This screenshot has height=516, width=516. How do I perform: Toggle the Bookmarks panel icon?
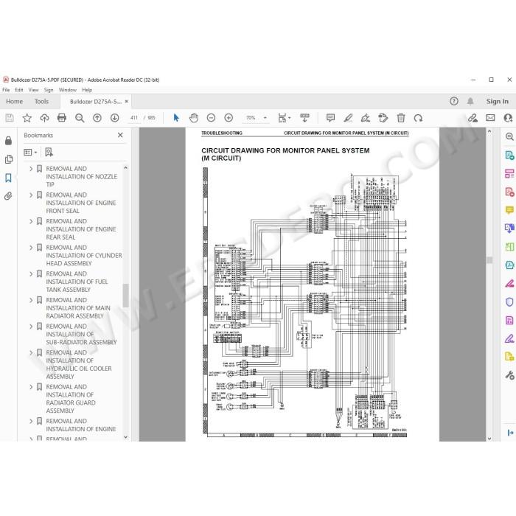click(9, 178)
